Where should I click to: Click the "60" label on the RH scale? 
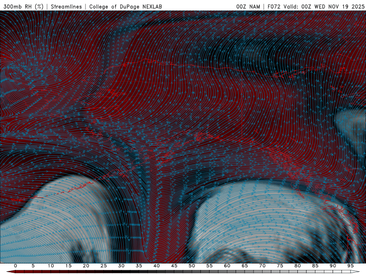(x=227, y=266)
